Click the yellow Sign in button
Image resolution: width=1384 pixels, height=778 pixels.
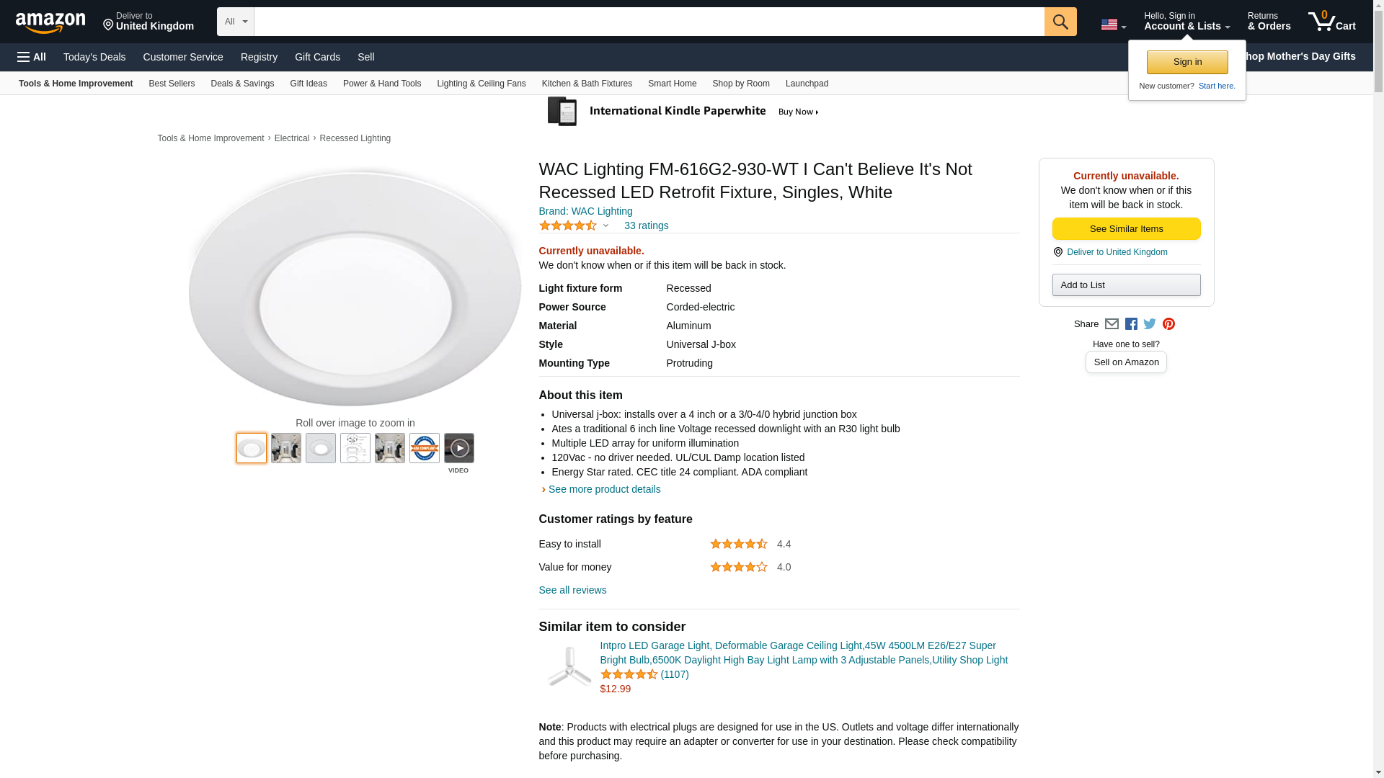(x=1187, y=62)
